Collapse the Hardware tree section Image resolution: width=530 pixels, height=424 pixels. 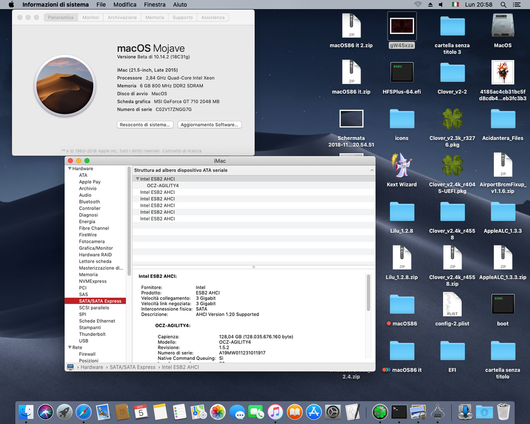[x=69, y=169]
